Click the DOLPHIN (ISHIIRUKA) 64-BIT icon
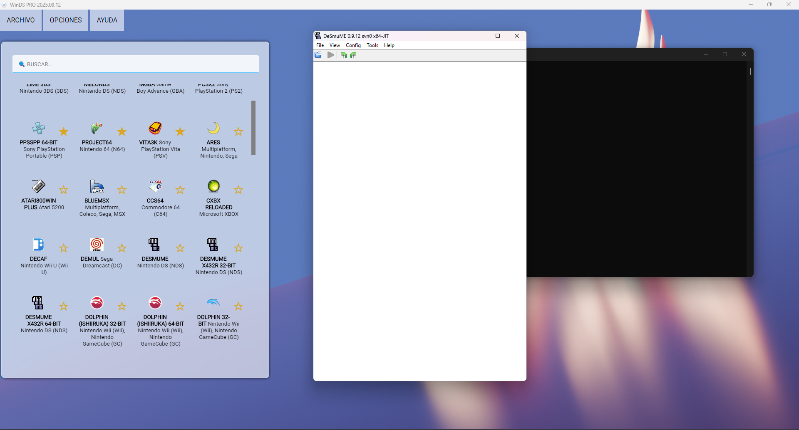 tap(155, 303)
